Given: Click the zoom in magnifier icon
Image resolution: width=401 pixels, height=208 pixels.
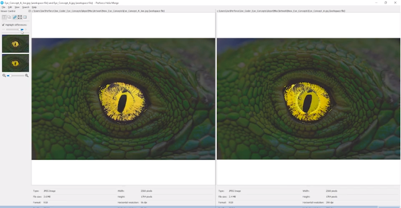Looking at the screenshot, I should pos(26,75).
